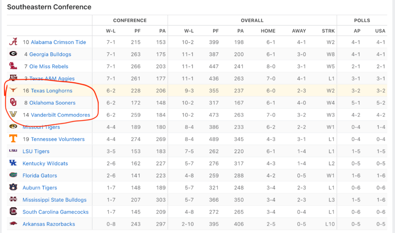Image resolution: width=395 pixels, height=233 pixels.
Task: Open the Mississippi State Bulldogs link
Action: pos(55,200)
